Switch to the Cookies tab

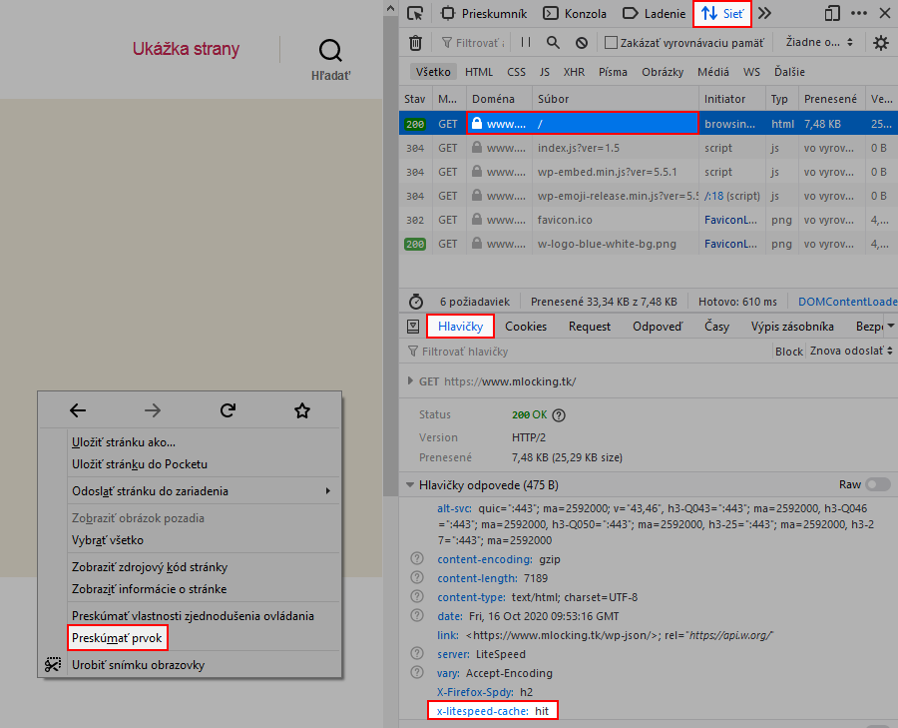point(525,327)
